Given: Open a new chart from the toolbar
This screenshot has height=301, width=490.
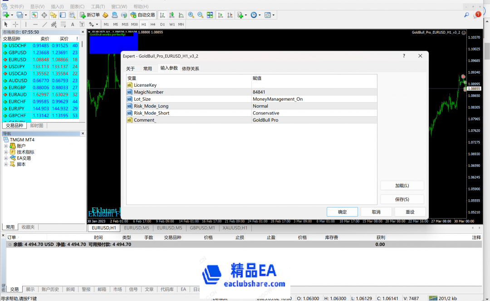Looking at the screenshot, I should [6, 15].
